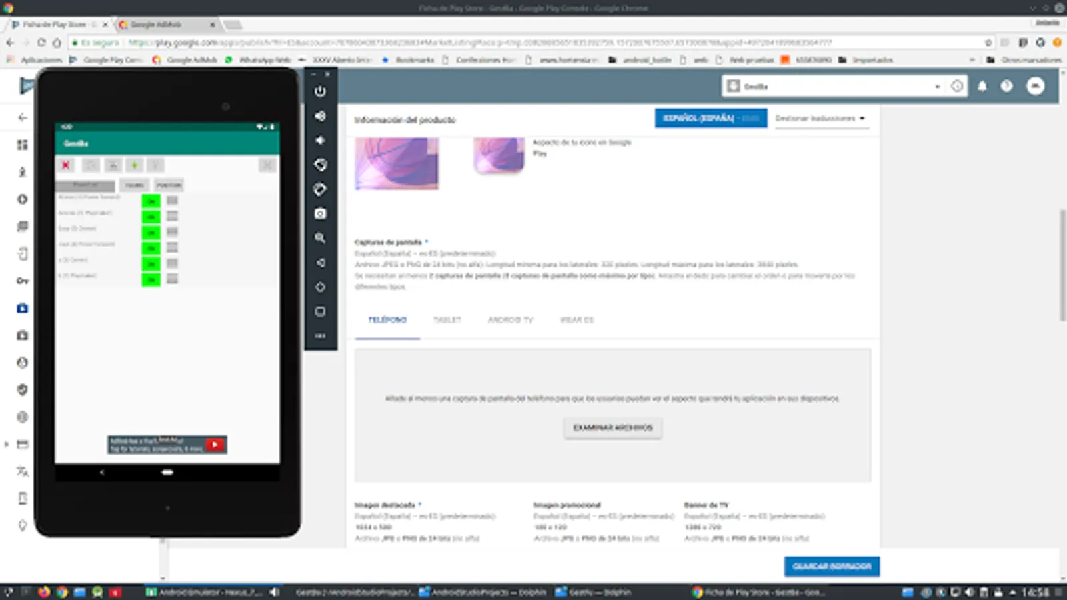1067x600 pixels.
Task: Rotate the emulator left
Action: click(x=320, y=165)
